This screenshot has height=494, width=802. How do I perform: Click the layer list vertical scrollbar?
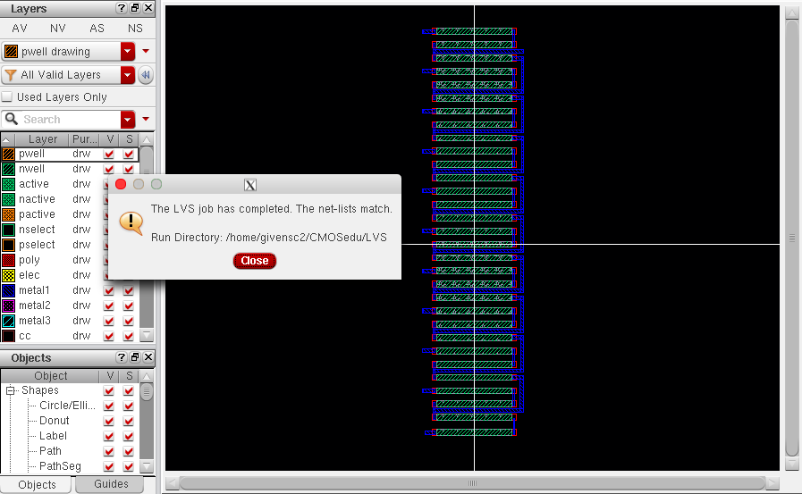point(147,238)
